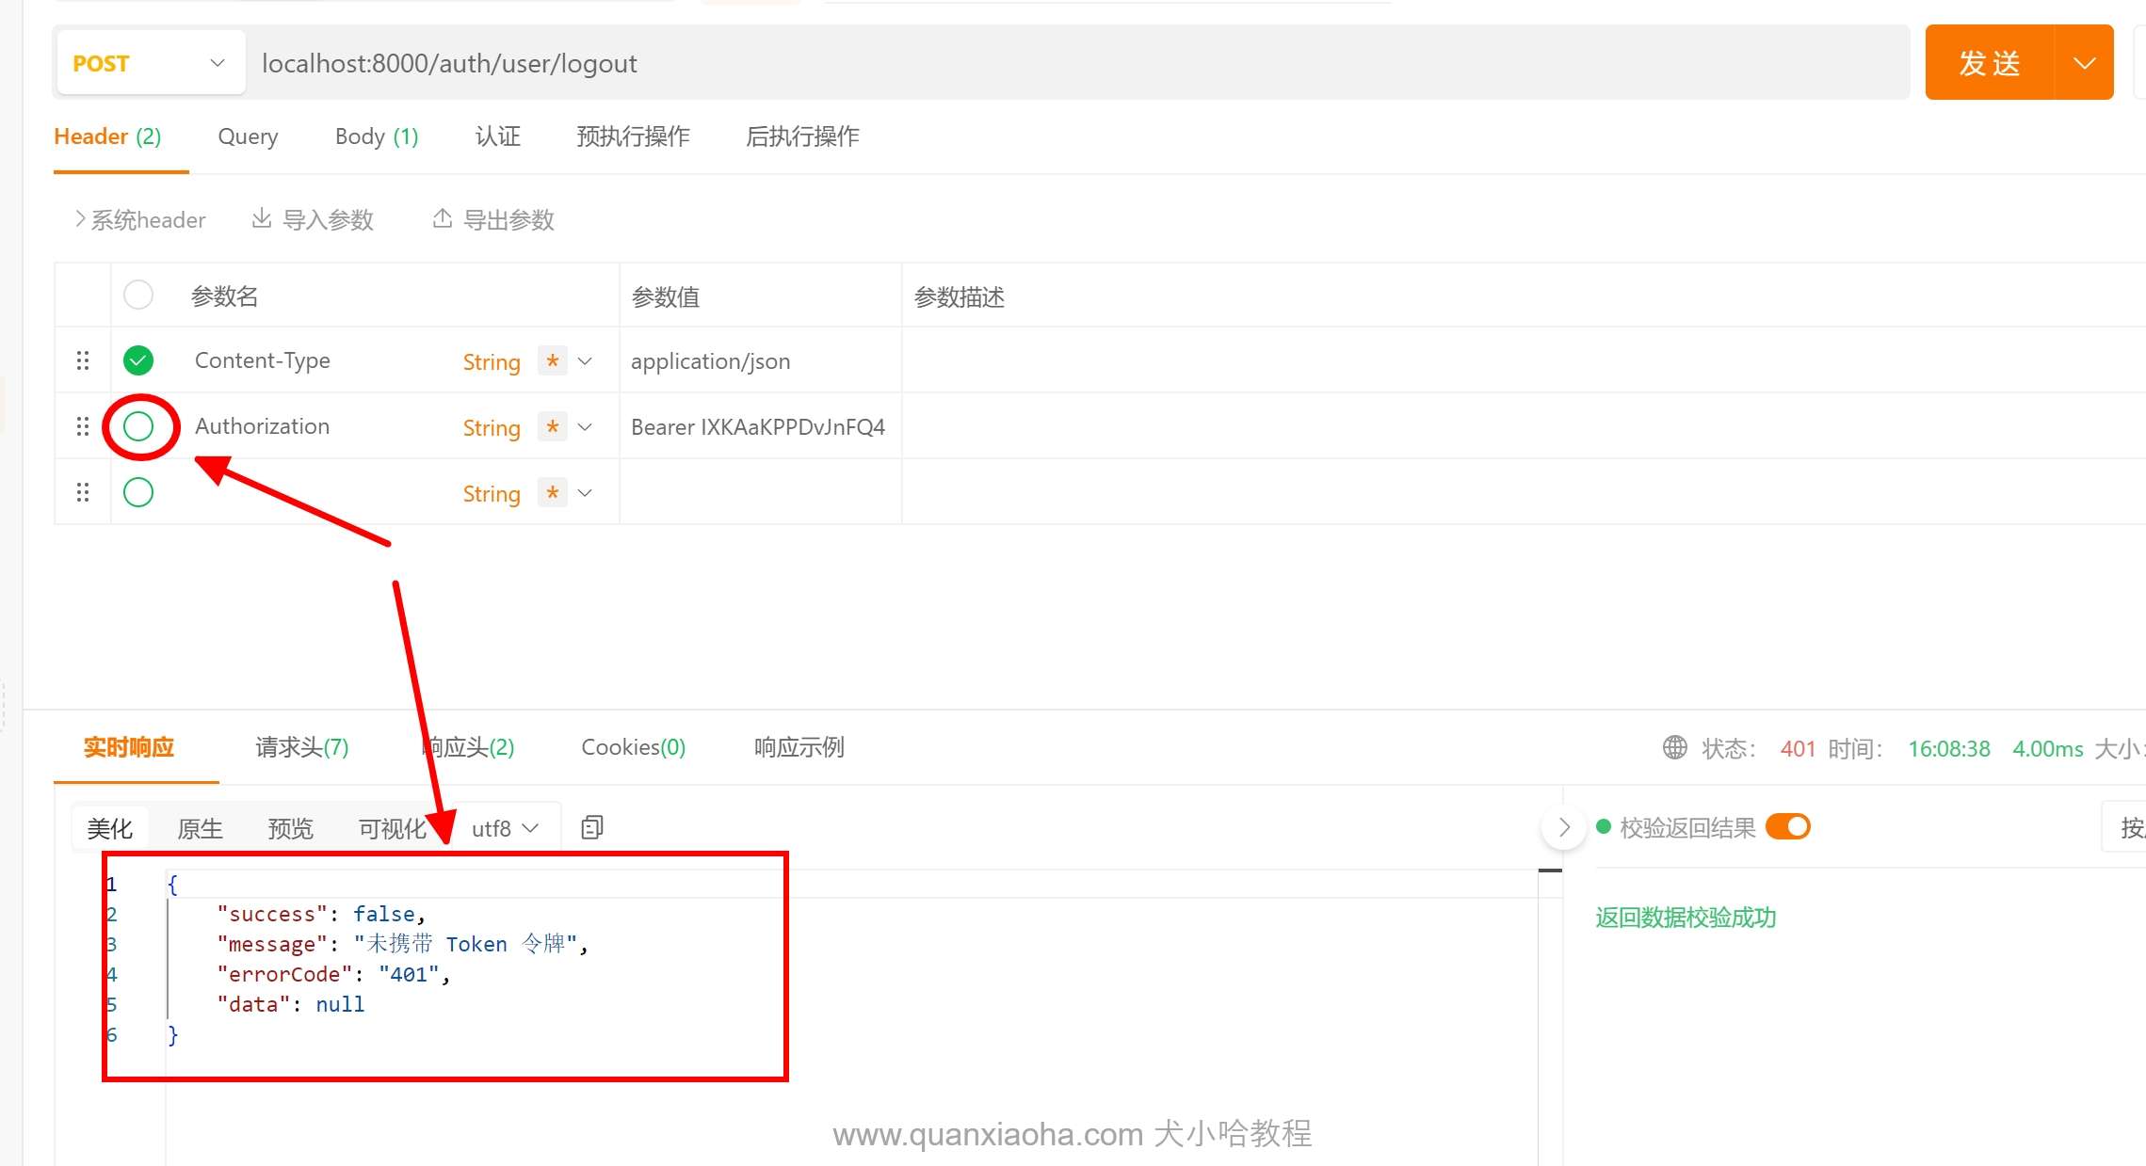Collapse the validation panel arrow button
Screen dimensions: 2146x1166
pyautogui.click(x=1563, y=827)
